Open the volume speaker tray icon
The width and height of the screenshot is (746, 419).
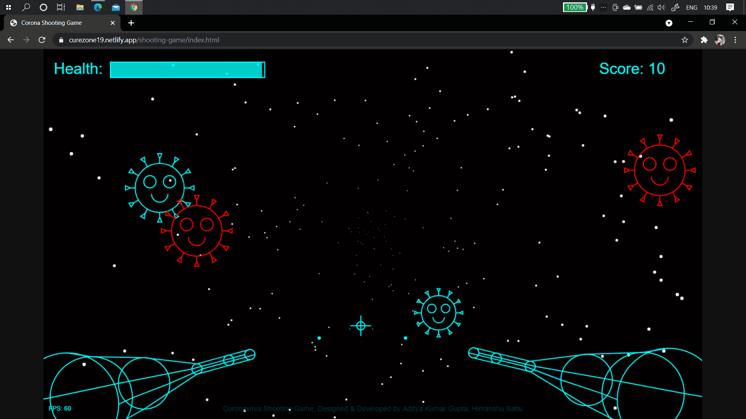tap(662, 7)
